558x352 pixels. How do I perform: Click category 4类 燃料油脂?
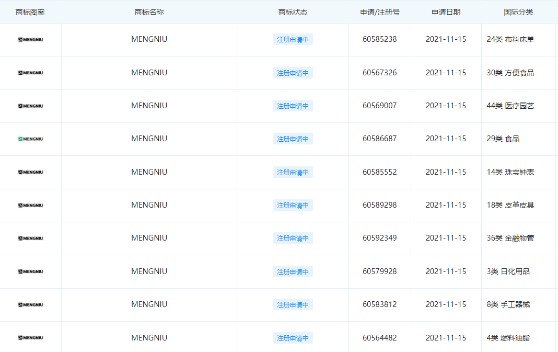tap(508, 338)
